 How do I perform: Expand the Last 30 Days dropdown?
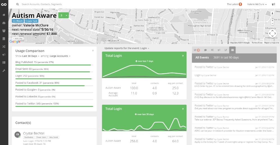pos(31,56)
